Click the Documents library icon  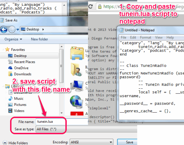click(x=10, y=92)
